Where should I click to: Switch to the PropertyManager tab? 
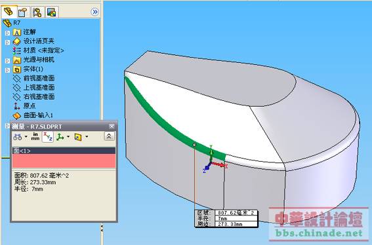(x=23, y=12)
